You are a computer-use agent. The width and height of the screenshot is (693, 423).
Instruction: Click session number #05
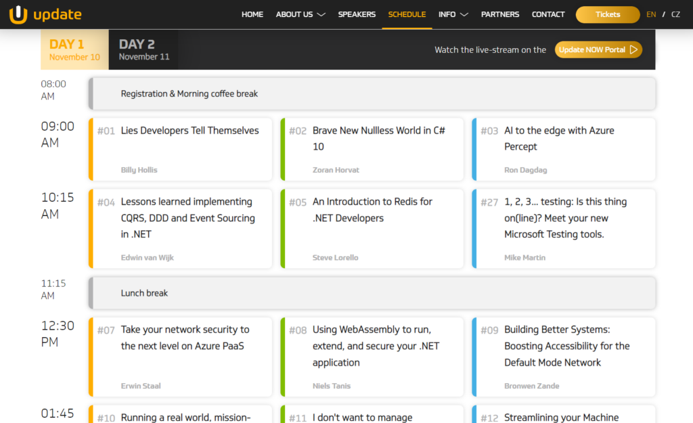298,202
